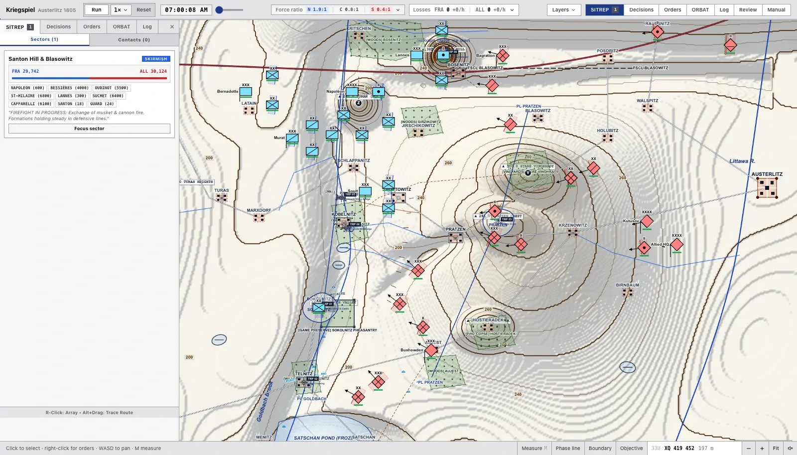Toggle sound with the speaker icon
The height and width of the screenshot is (455, 797).
pyautogui.click(x=790, y=449)
